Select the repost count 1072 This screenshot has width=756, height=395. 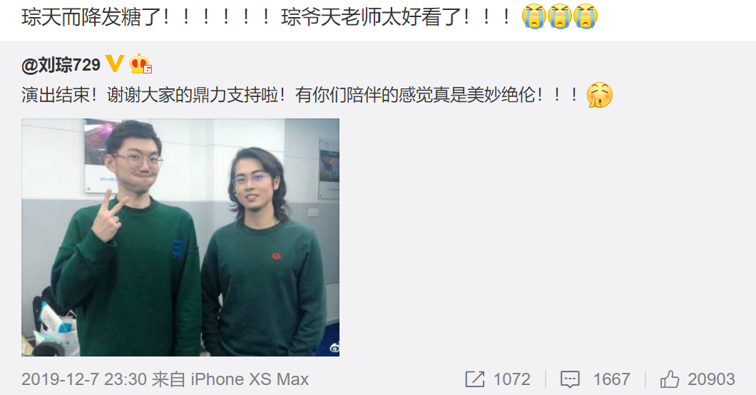point(511,379)
